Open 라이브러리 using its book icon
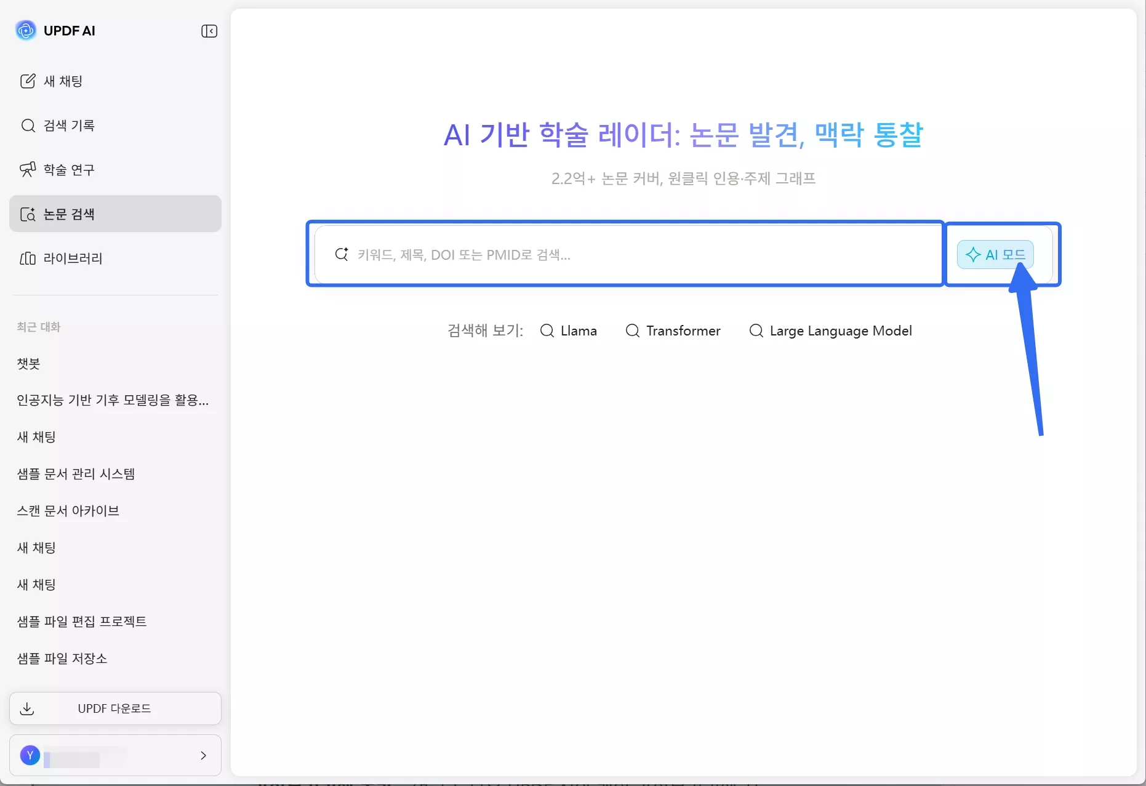This screenshot has height=786, width=1146. [28, 259]
